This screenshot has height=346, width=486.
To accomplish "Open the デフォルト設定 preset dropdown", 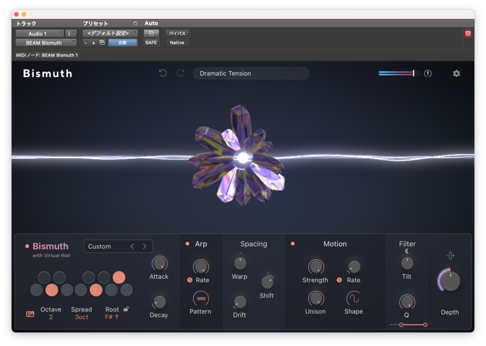I will tap(110, 33).
